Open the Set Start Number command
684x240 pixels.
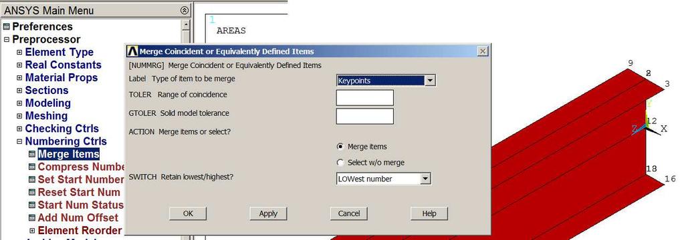(x=81, y=179)
